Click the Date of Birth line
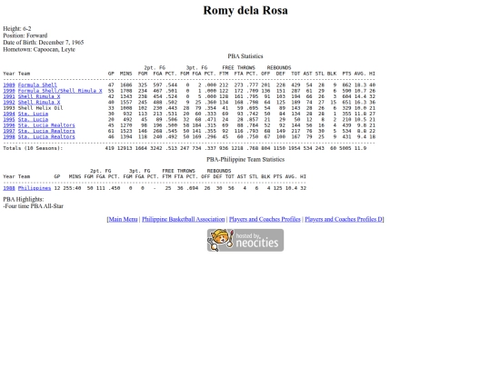Viewport: 491px width, 368px height. (x=44, y=42)
